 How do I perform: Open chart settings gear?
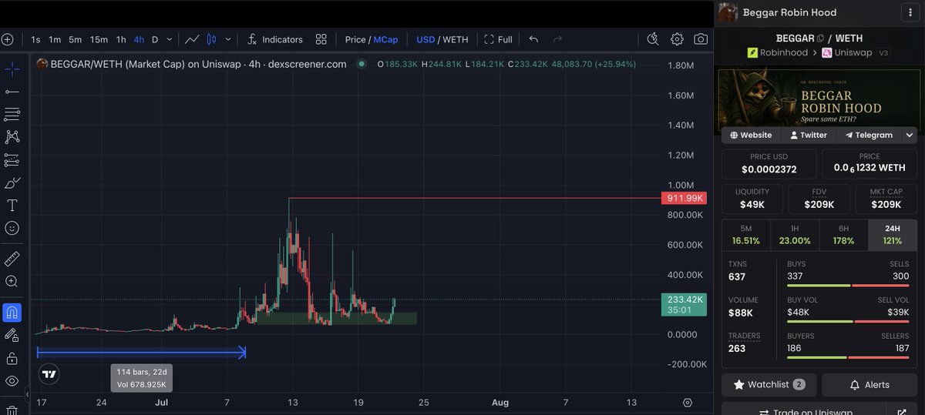point(677,39)
